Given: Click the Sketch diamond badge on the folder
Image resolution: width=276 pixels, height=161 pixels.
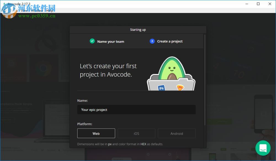Looking at the screenshot, I should 181,87.
